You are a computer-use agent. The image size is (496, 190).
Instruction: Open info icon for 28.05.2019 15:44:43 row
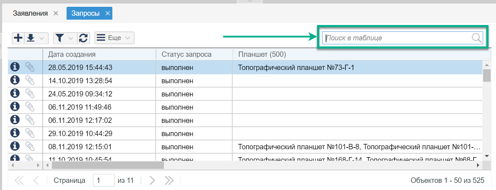15,67
